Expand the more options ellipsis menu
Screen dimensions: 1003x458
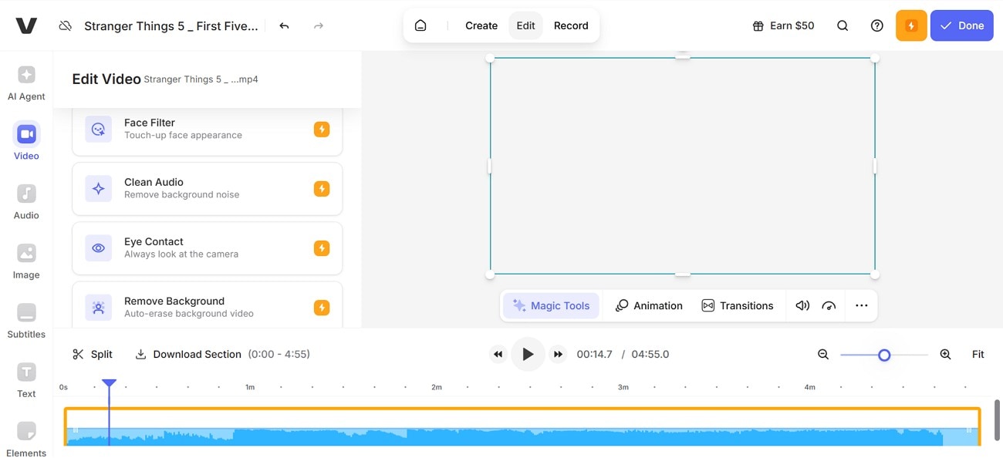click(861, 305)
